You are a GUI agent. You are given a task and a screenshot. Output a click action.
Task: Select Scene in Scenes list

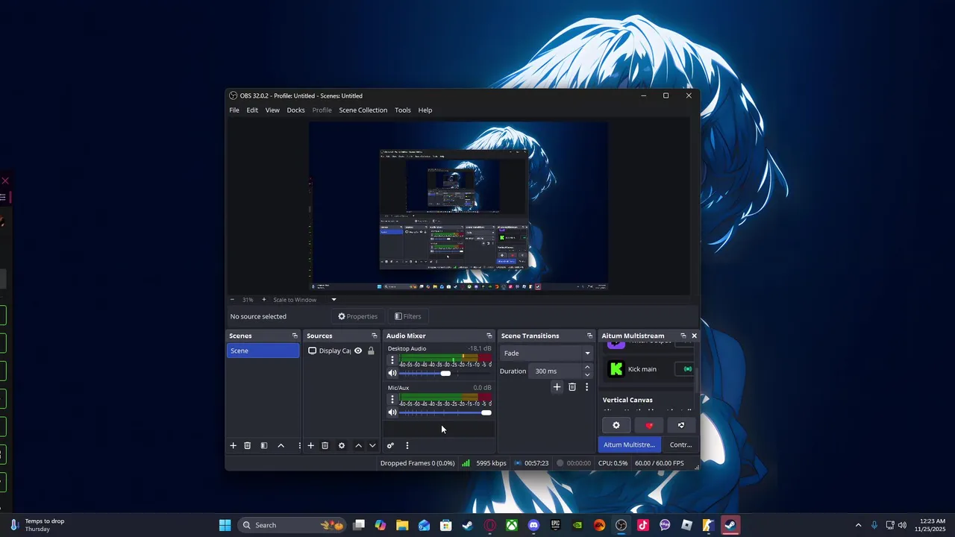click(263, 351)
